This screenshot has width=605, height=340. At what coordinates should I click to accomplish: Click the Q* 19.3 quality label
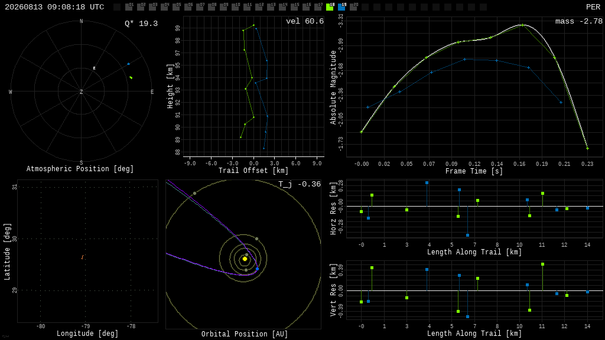pyautogui.click(x=141, y=24)
